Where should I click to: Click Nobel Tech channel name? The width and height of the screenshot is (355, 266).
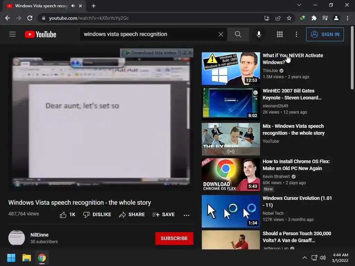point(273,213)
